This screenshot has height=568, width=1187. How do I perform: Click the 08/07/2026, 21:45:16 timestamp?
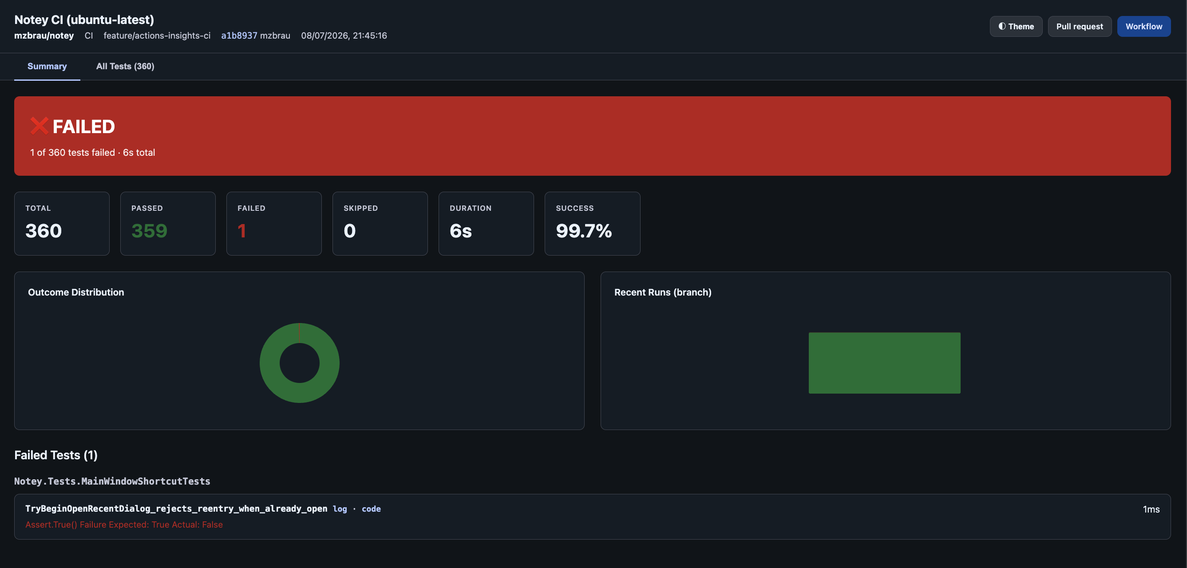pyautogui.click(x=344, y=35)
